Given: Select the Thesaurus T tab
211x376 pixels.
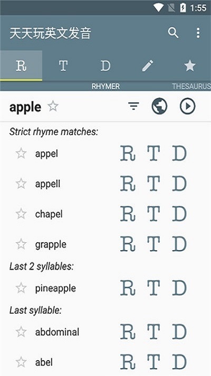Looking at the screenshot, I should 63,66.
